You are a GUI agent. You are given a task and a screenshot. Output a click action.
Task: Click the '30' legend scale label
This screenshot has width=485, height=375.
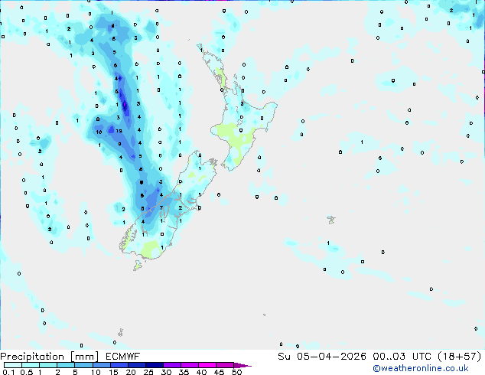pos(166,372)
